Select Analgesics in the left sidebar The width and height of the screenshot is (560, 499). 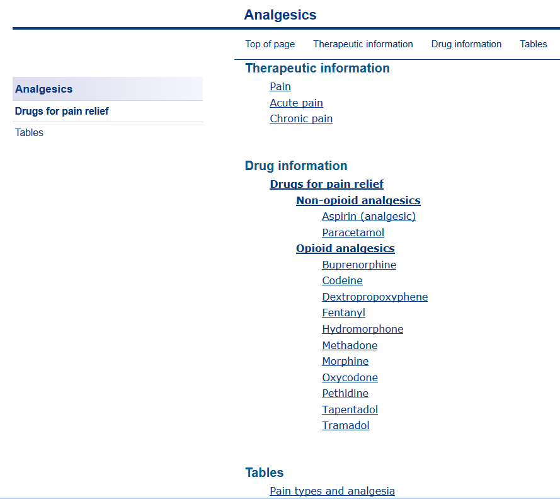108,89
